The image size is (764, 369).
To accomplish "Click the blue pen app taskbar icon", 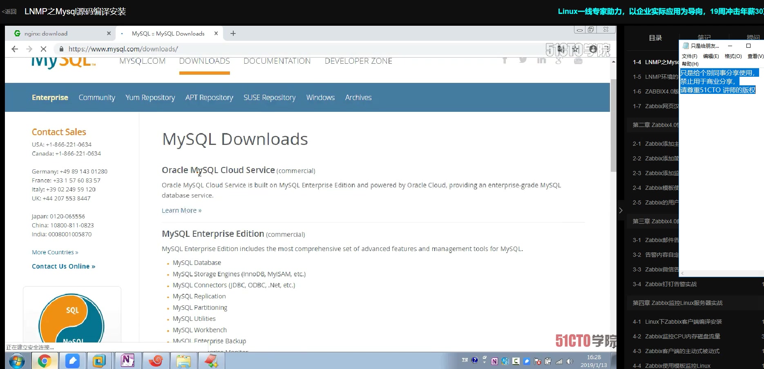I will [72, 361].
